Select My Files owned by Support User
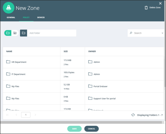Image resolution: width=166 pixels, height=134 pixels. point(15,99)
